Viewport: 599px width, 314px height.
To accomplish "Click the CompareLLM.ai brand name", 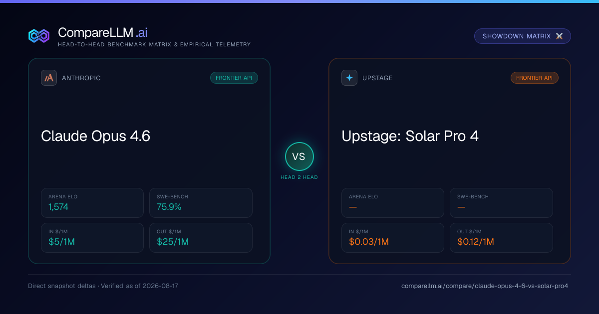I will pos(102,32).
